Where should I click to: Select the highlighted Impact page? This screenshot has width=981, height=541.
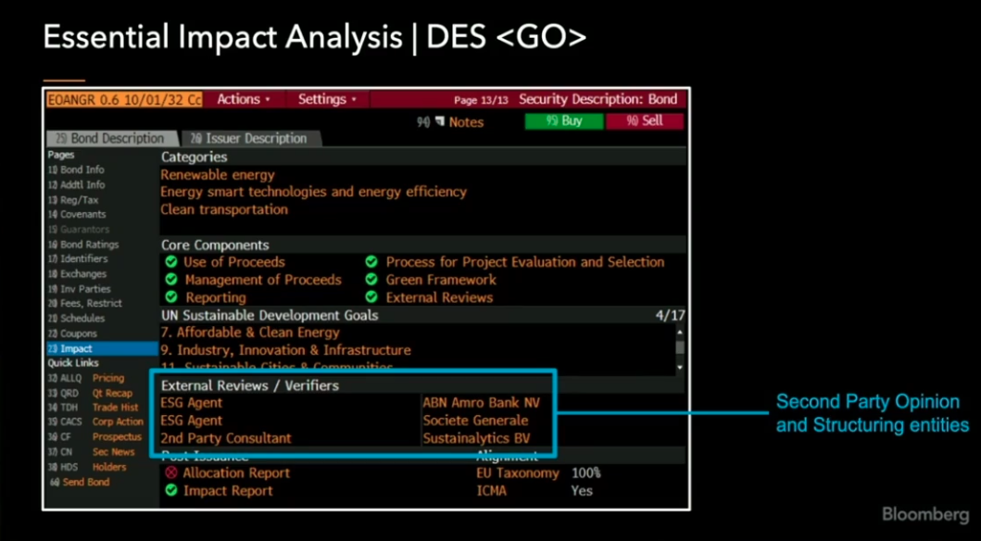(x=102, y=348)
